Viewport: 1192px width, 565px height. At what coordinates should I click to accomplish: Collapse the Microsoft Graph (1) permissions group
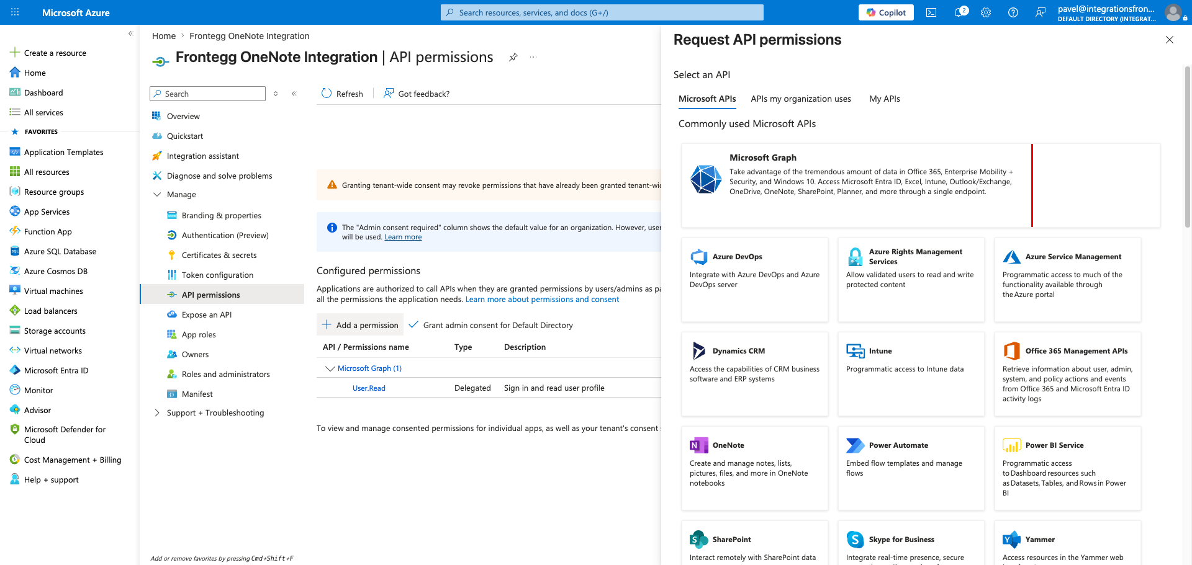click(330, 368)
